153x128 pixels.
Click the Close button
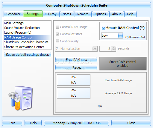pyautogui.click(x=131, y=123)
